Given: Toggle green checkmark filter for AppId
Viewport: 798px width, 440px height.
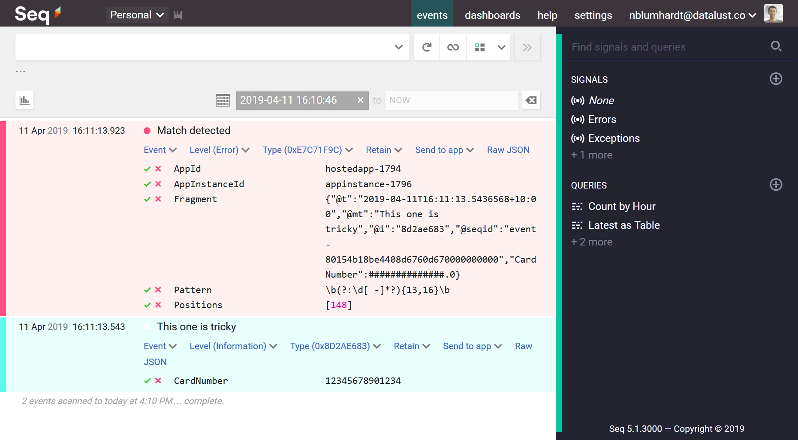Looking at the screenshot, I should 148,169.
